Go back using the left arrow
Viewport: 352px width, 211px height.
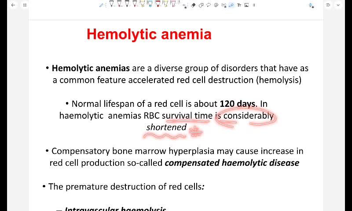click(x=13, y=5)
